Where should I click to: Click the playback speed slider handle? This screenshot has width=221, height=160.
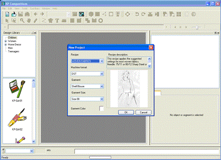pyautogui.click(x=197, y=27)
